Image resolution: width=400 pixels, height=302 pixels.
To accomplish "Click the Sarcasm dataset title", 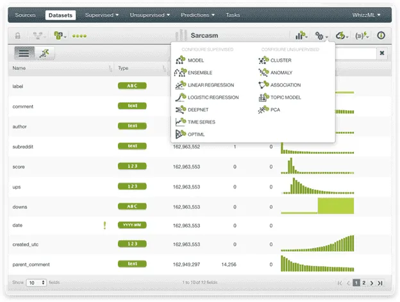I will point(204,35).
